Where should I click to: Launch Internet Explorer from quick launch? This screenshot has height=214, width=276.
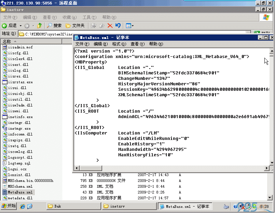pyautogui.click(x=22, y=206)
